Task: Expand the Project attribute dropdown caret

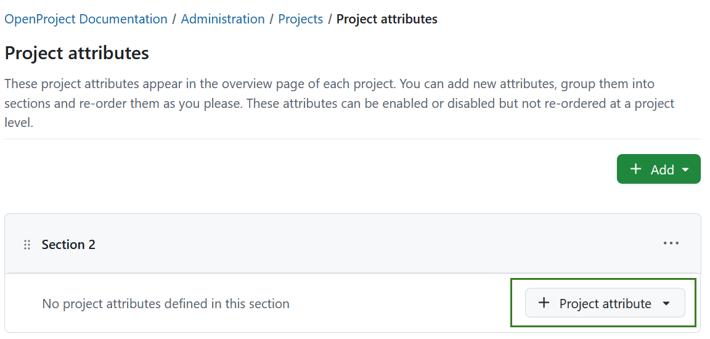Action: 666,304
